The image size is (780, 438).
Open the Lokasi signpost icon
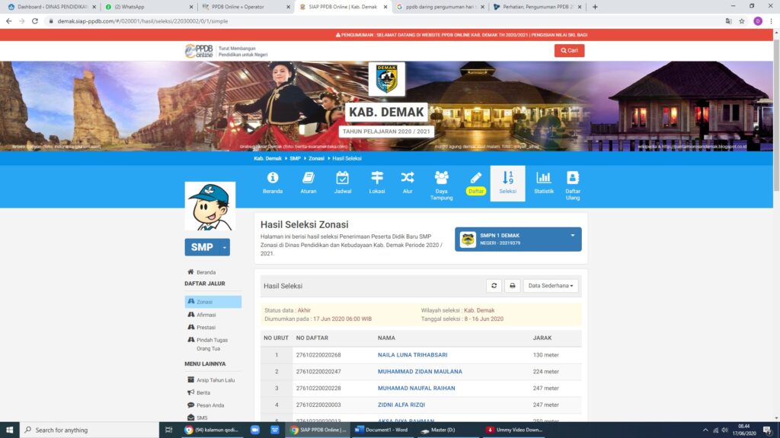377,178
